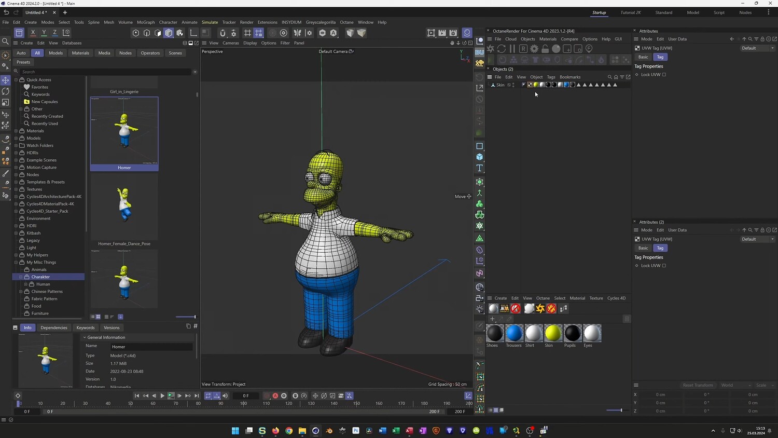778x438 pixels.
Task: Switch to the Dependencies tab
Action: (x=54, y=327)
